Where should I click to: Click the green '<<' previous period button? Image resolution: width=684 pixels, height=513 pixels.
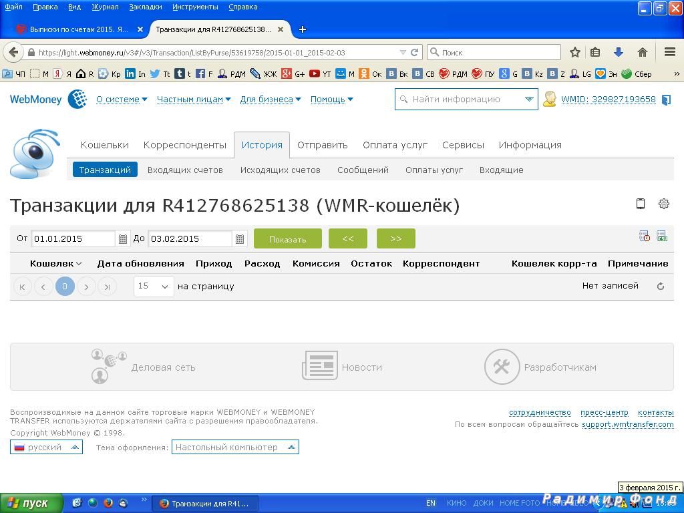pyautogui.click(x=347, y=238)
